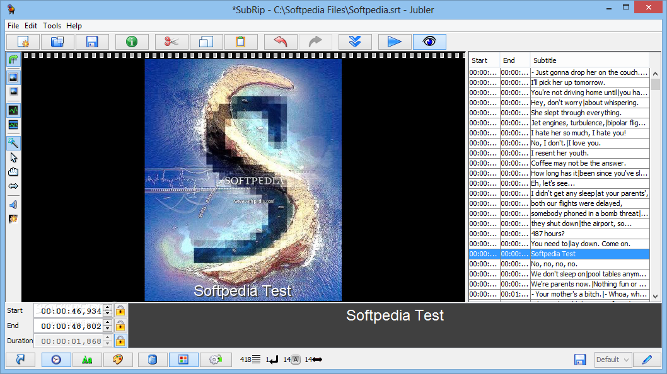Redo the last undone action
This screenshot has width=667, height=374.
click(315, 42)
